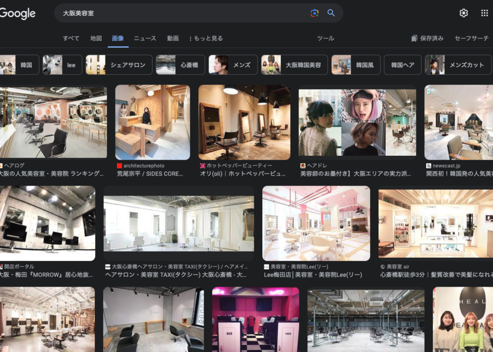Select the 大阪韓国美容 filter chip
493x352 pixels.
click(x=294, y=65)
